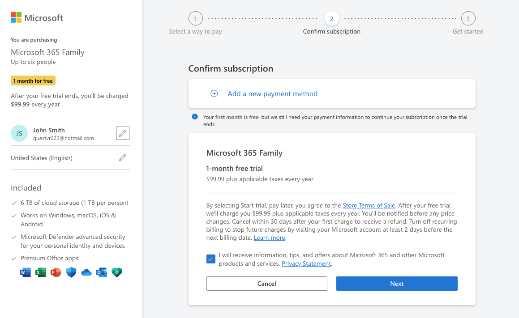
Task: Click Add a new payment method
Action: tap(272, 93)
